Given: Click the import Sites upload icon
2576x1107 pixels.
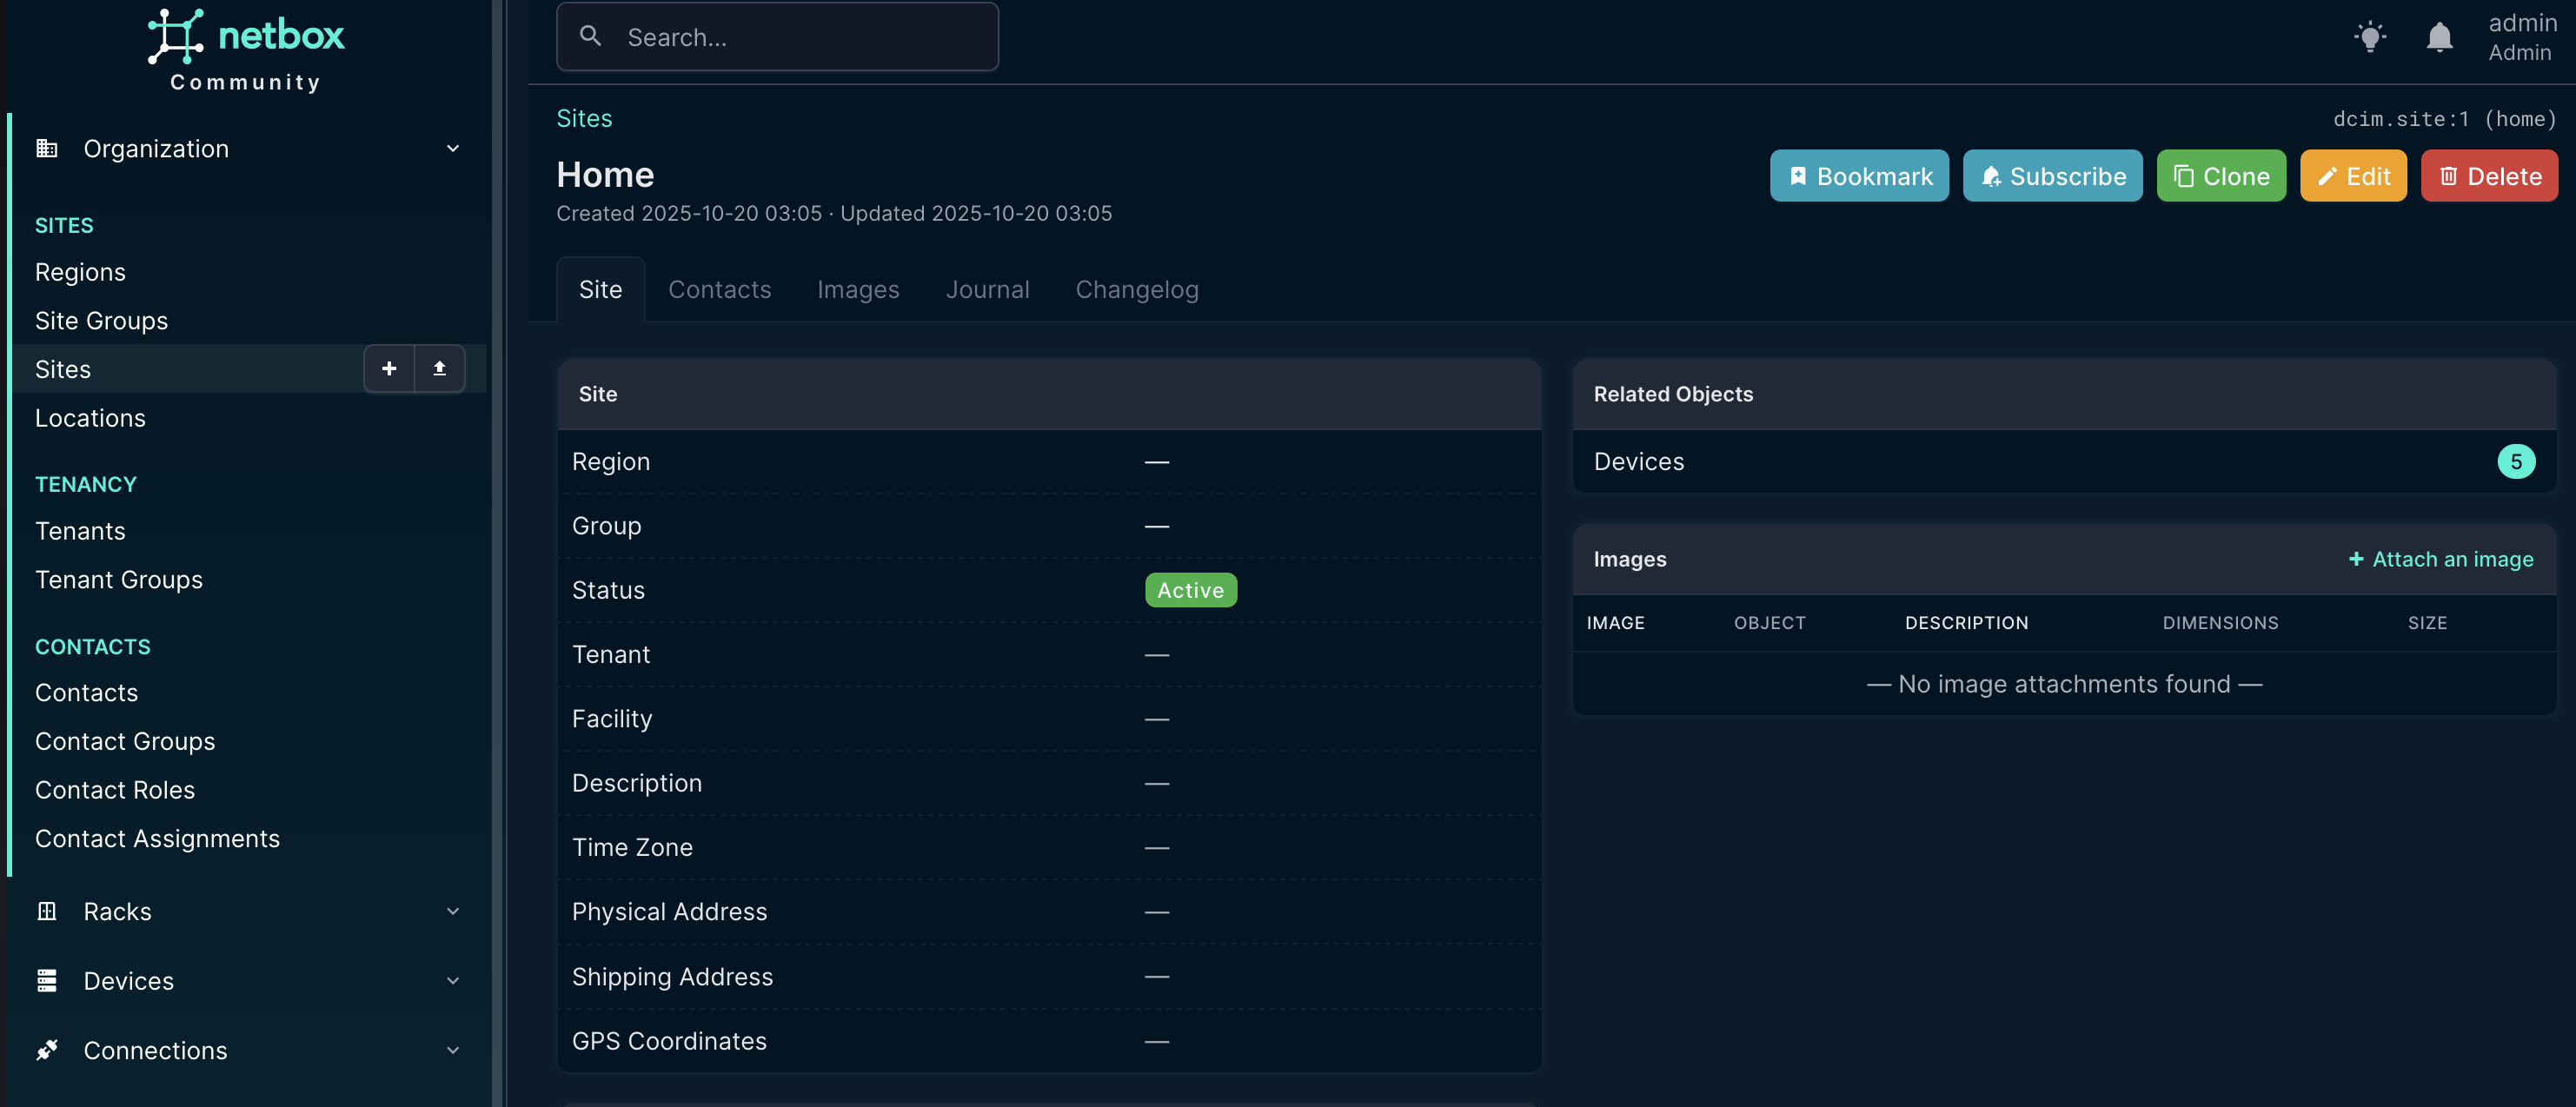Looking at the screenshot, I should point(439,369).
